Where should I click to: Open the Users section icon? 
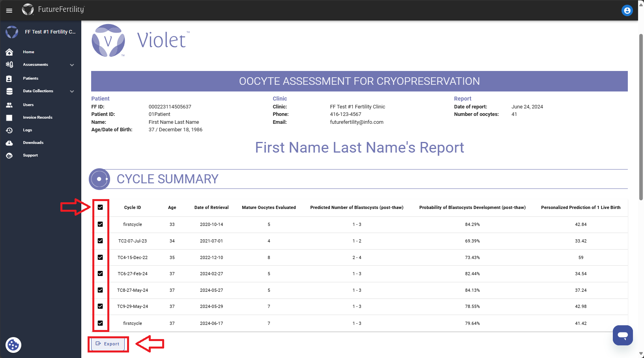(x=9, y=104)
